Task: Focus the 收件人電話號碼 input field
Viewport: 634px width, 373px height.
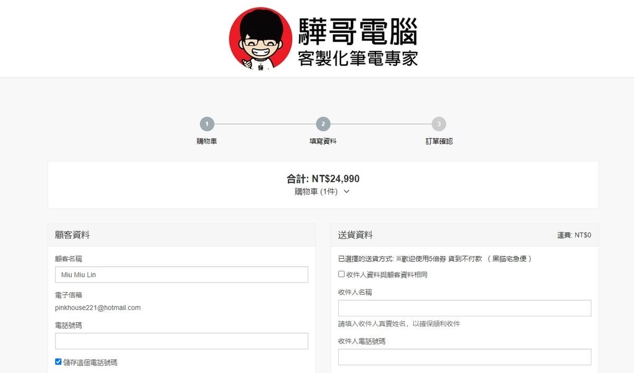Action: click(464, 357)
